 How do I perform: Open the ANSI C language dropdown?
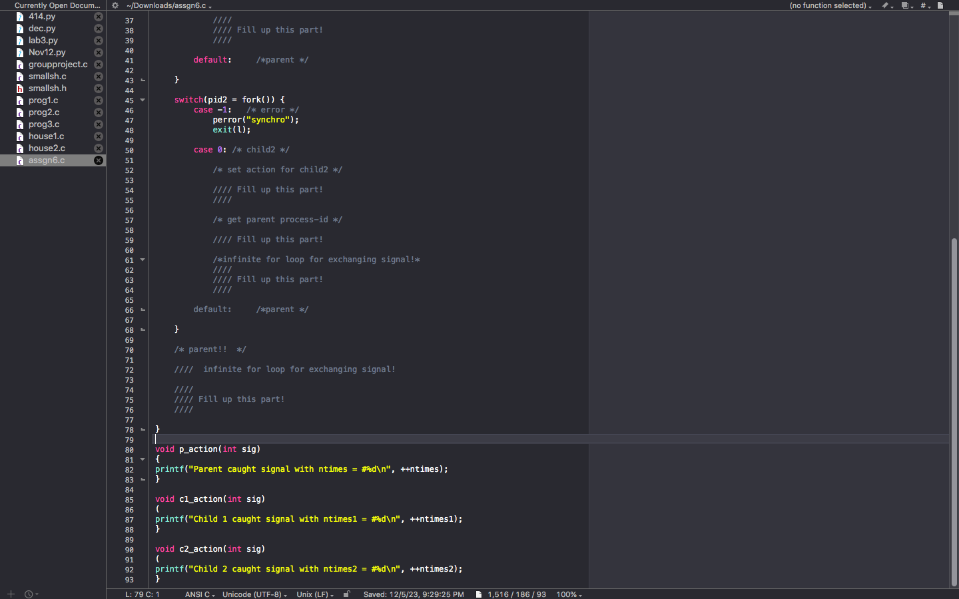tap(198, 594)
